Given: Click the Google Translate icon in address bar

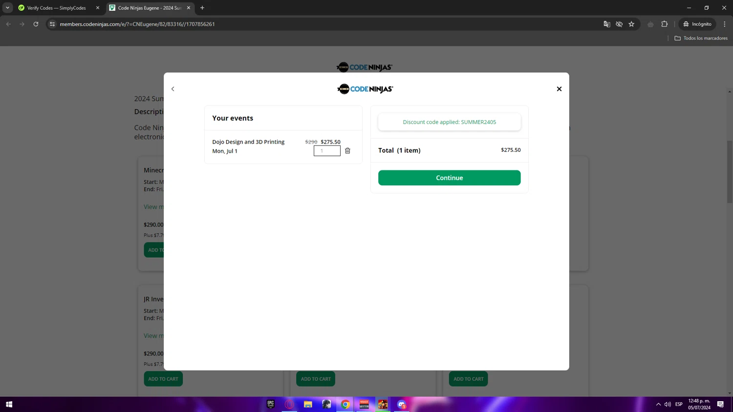Looking at the screenshot, I should [607, 24].
